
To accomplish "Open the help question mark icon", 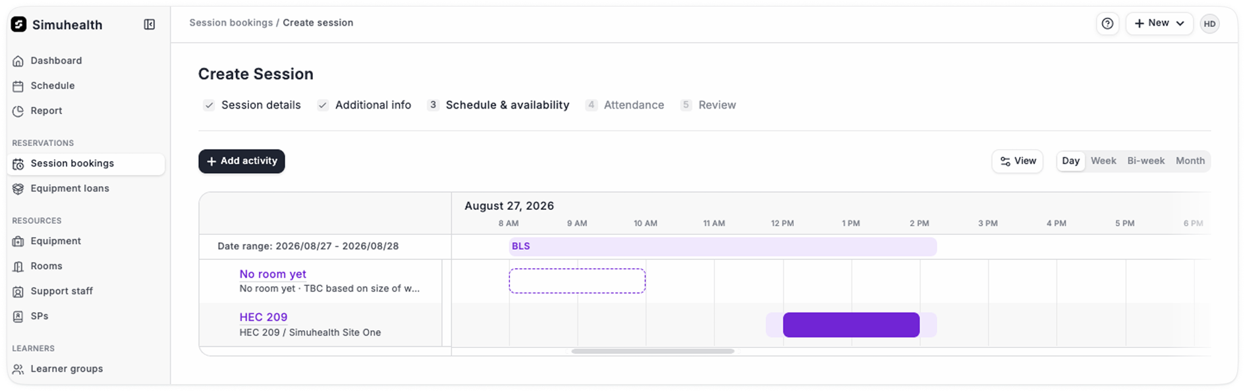I will click(x=1107, y=24).
